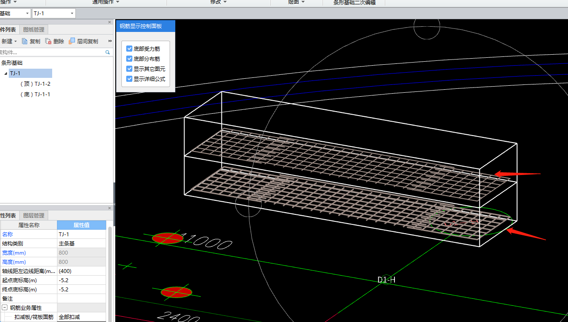Click the 轴线距左边线距离 value (400)
This screenshot has height=322, width=568.
82,271
